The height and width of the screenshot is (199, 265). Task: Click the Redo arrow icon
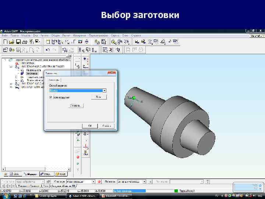tap(54, 50)
